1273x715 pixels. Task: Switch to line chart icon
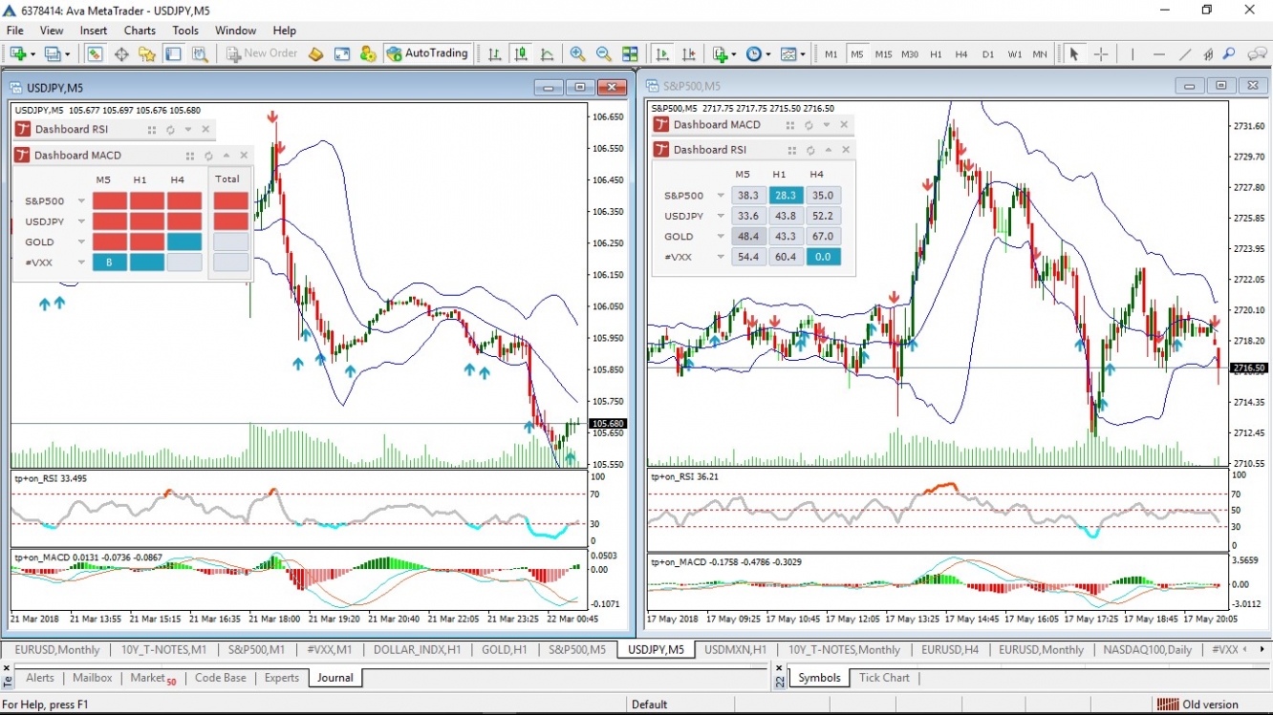click(547, 54)
